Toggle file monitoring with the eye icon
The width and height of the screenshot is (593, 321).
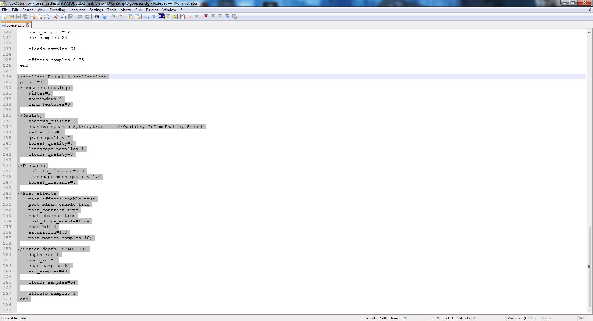[196, 16]
